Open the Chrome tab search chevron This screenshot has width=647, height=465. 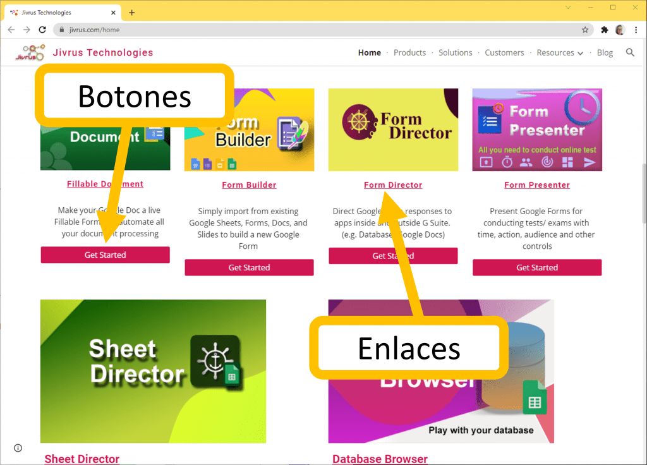click(x=568, y=8)
